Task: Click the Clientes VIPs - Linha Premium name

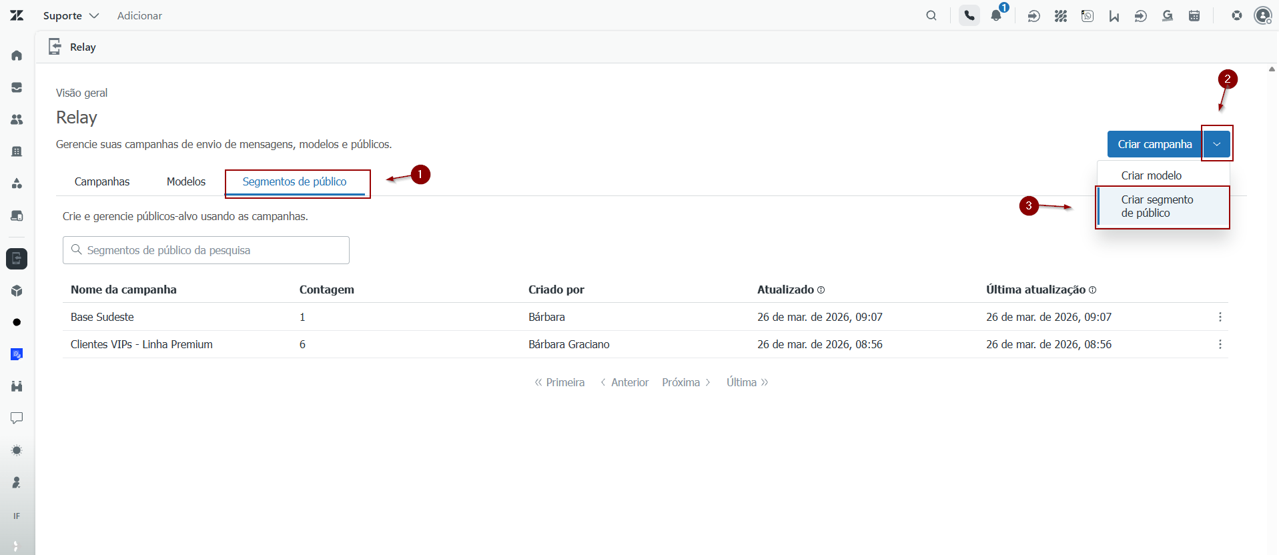Action: click(x=141, y=344)
